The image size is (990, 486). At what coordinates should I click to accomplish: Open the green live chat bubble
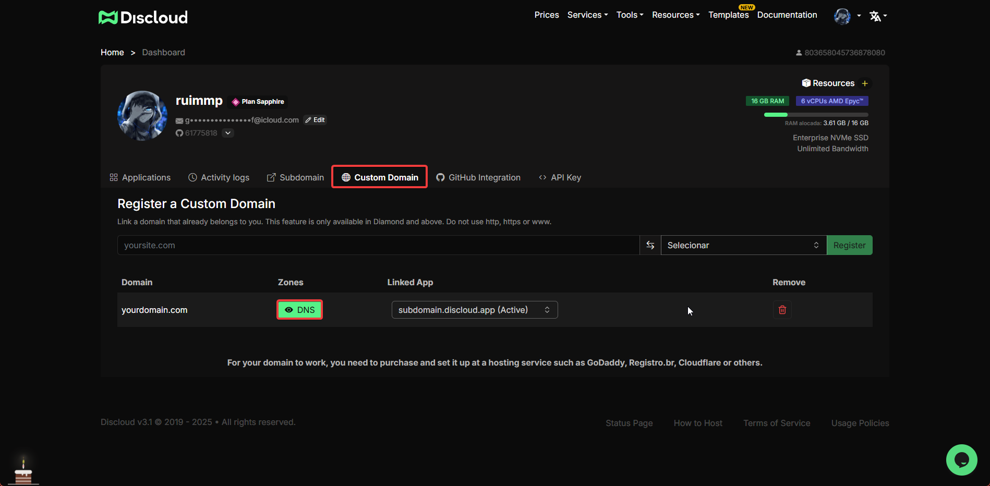click(x=961, y=459)
